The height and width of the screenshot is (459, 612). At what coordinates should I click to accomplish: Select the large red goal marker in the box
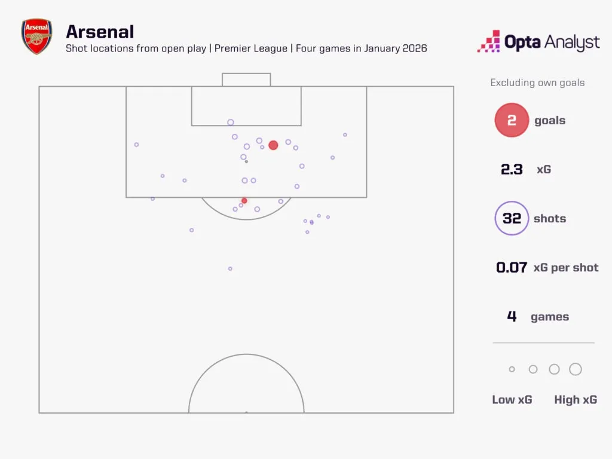pos(273,145)
